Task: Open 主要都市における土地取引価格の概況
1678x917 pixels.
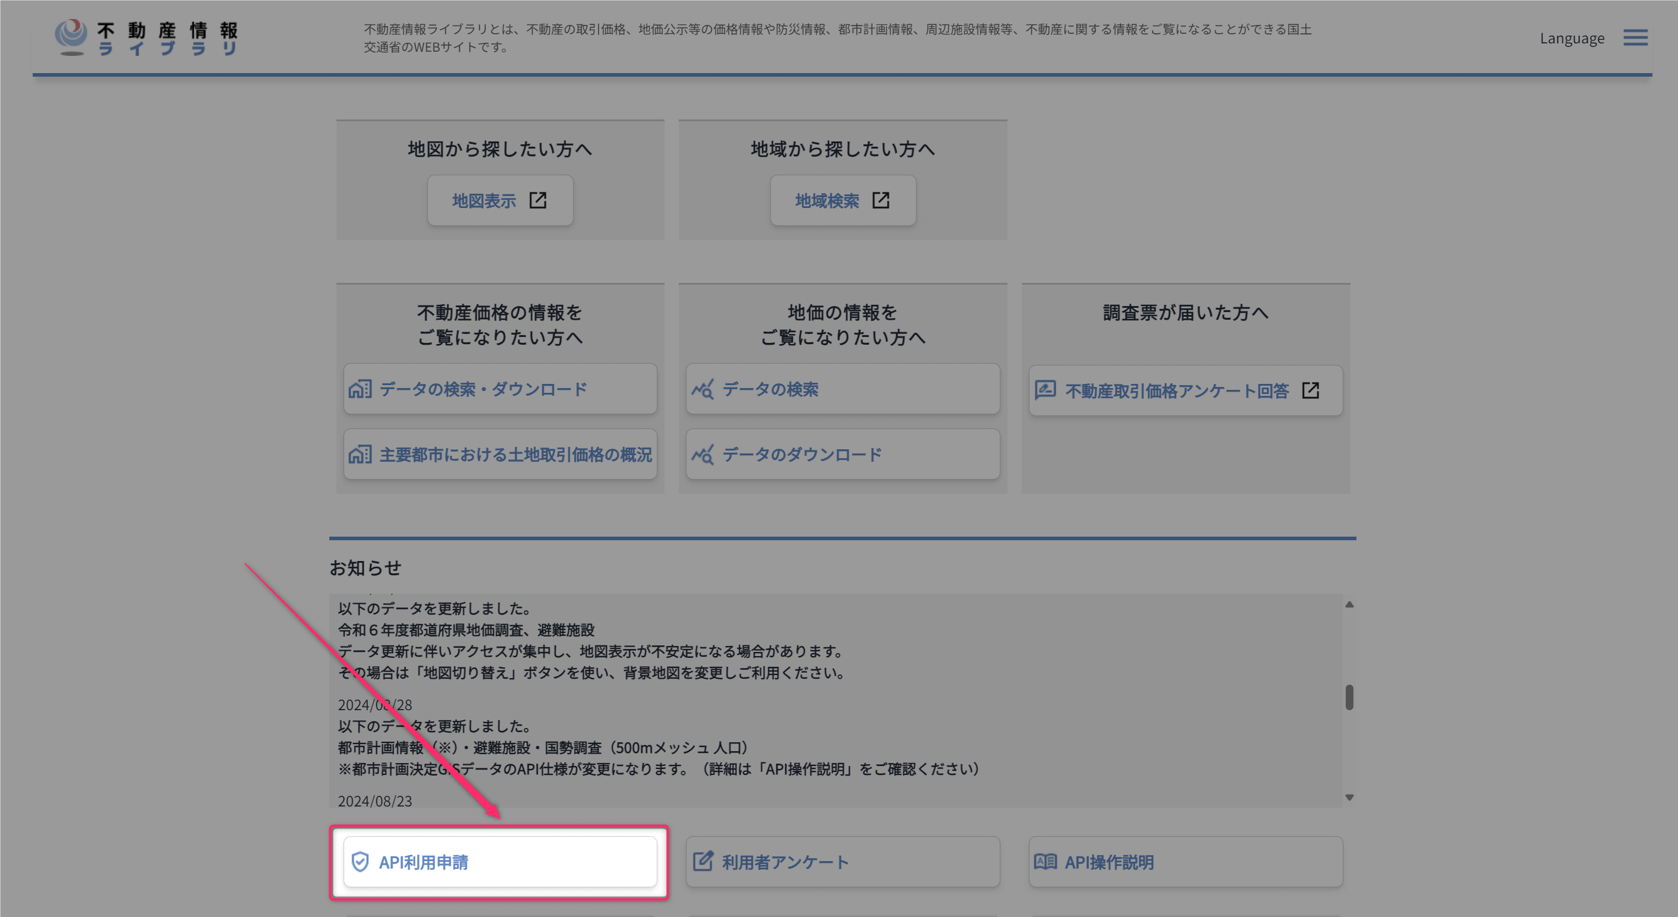Action: pyautogui.click(x=515, y=455)
